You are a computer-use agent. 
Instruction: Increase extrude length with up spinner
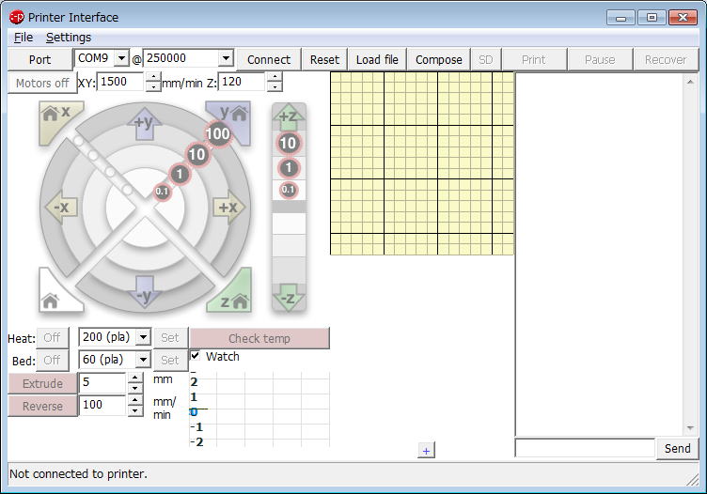135,378
